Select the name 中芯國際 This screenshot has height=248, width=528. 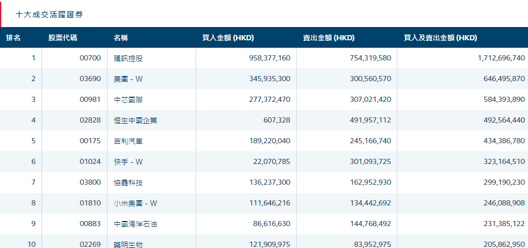(128, 100)
